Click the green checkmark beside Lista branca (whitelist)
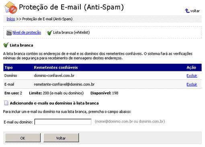205x147 pixels. [x=49, y=33]
